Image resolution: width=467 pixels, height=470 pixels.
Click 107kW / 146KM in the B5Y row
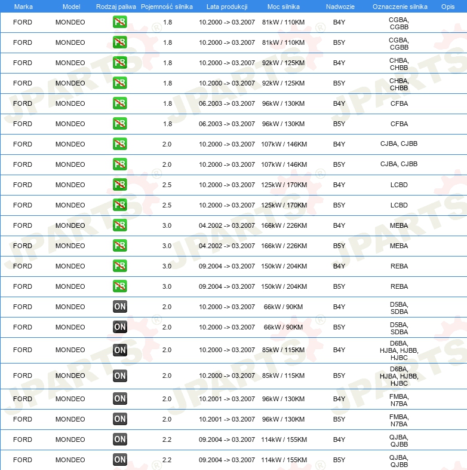pyautogui.click(x=284, y=164)
